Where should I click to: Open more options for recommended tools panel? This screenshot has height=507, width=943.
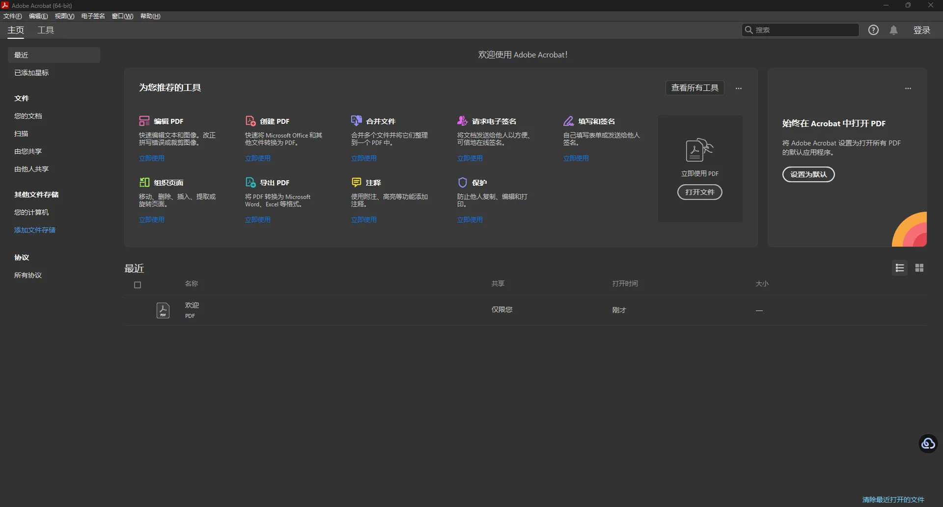click(x=738, y=88)
